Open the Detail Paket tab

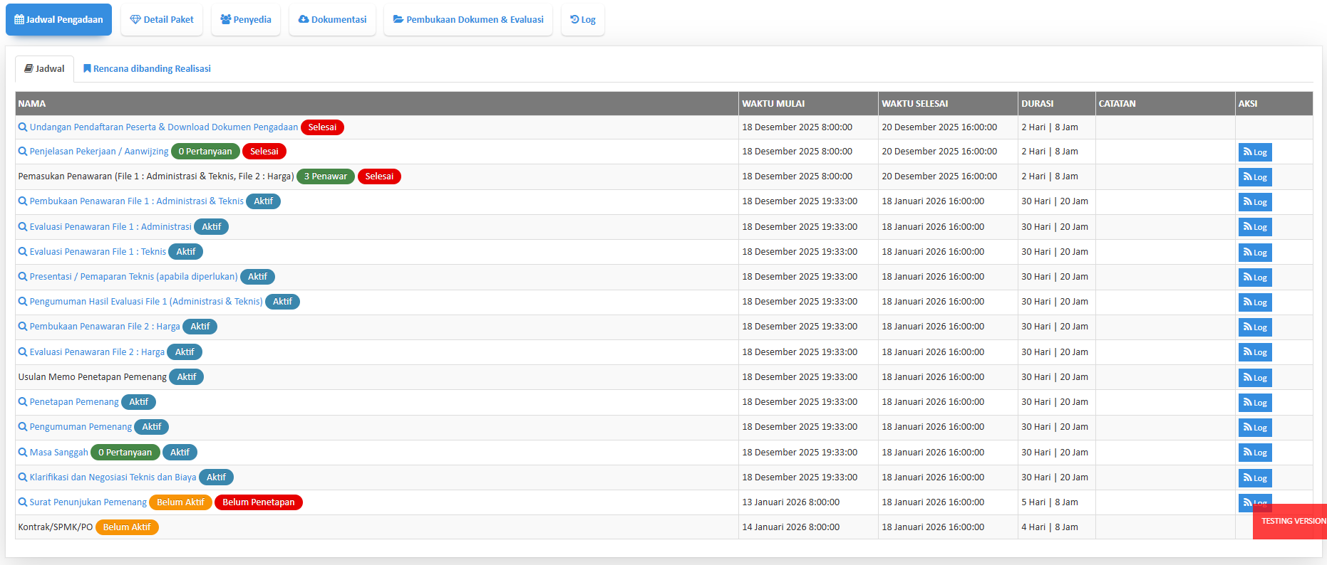162,20
